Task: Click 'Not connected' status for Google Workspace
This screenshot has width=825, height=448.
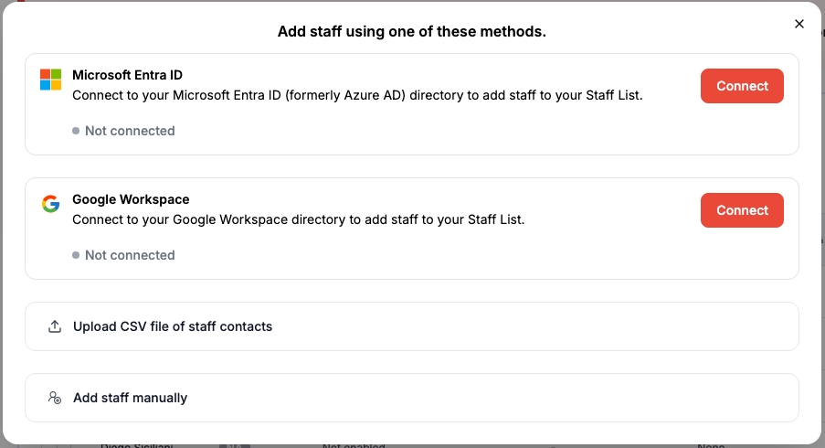Action: click(130, 255)
